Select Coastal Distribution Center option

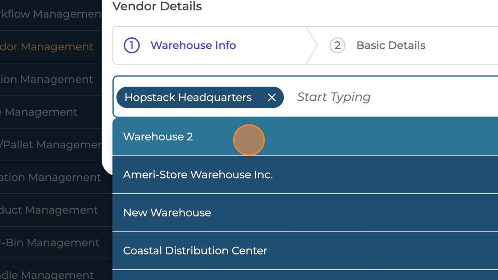click(x=195, y=251)
